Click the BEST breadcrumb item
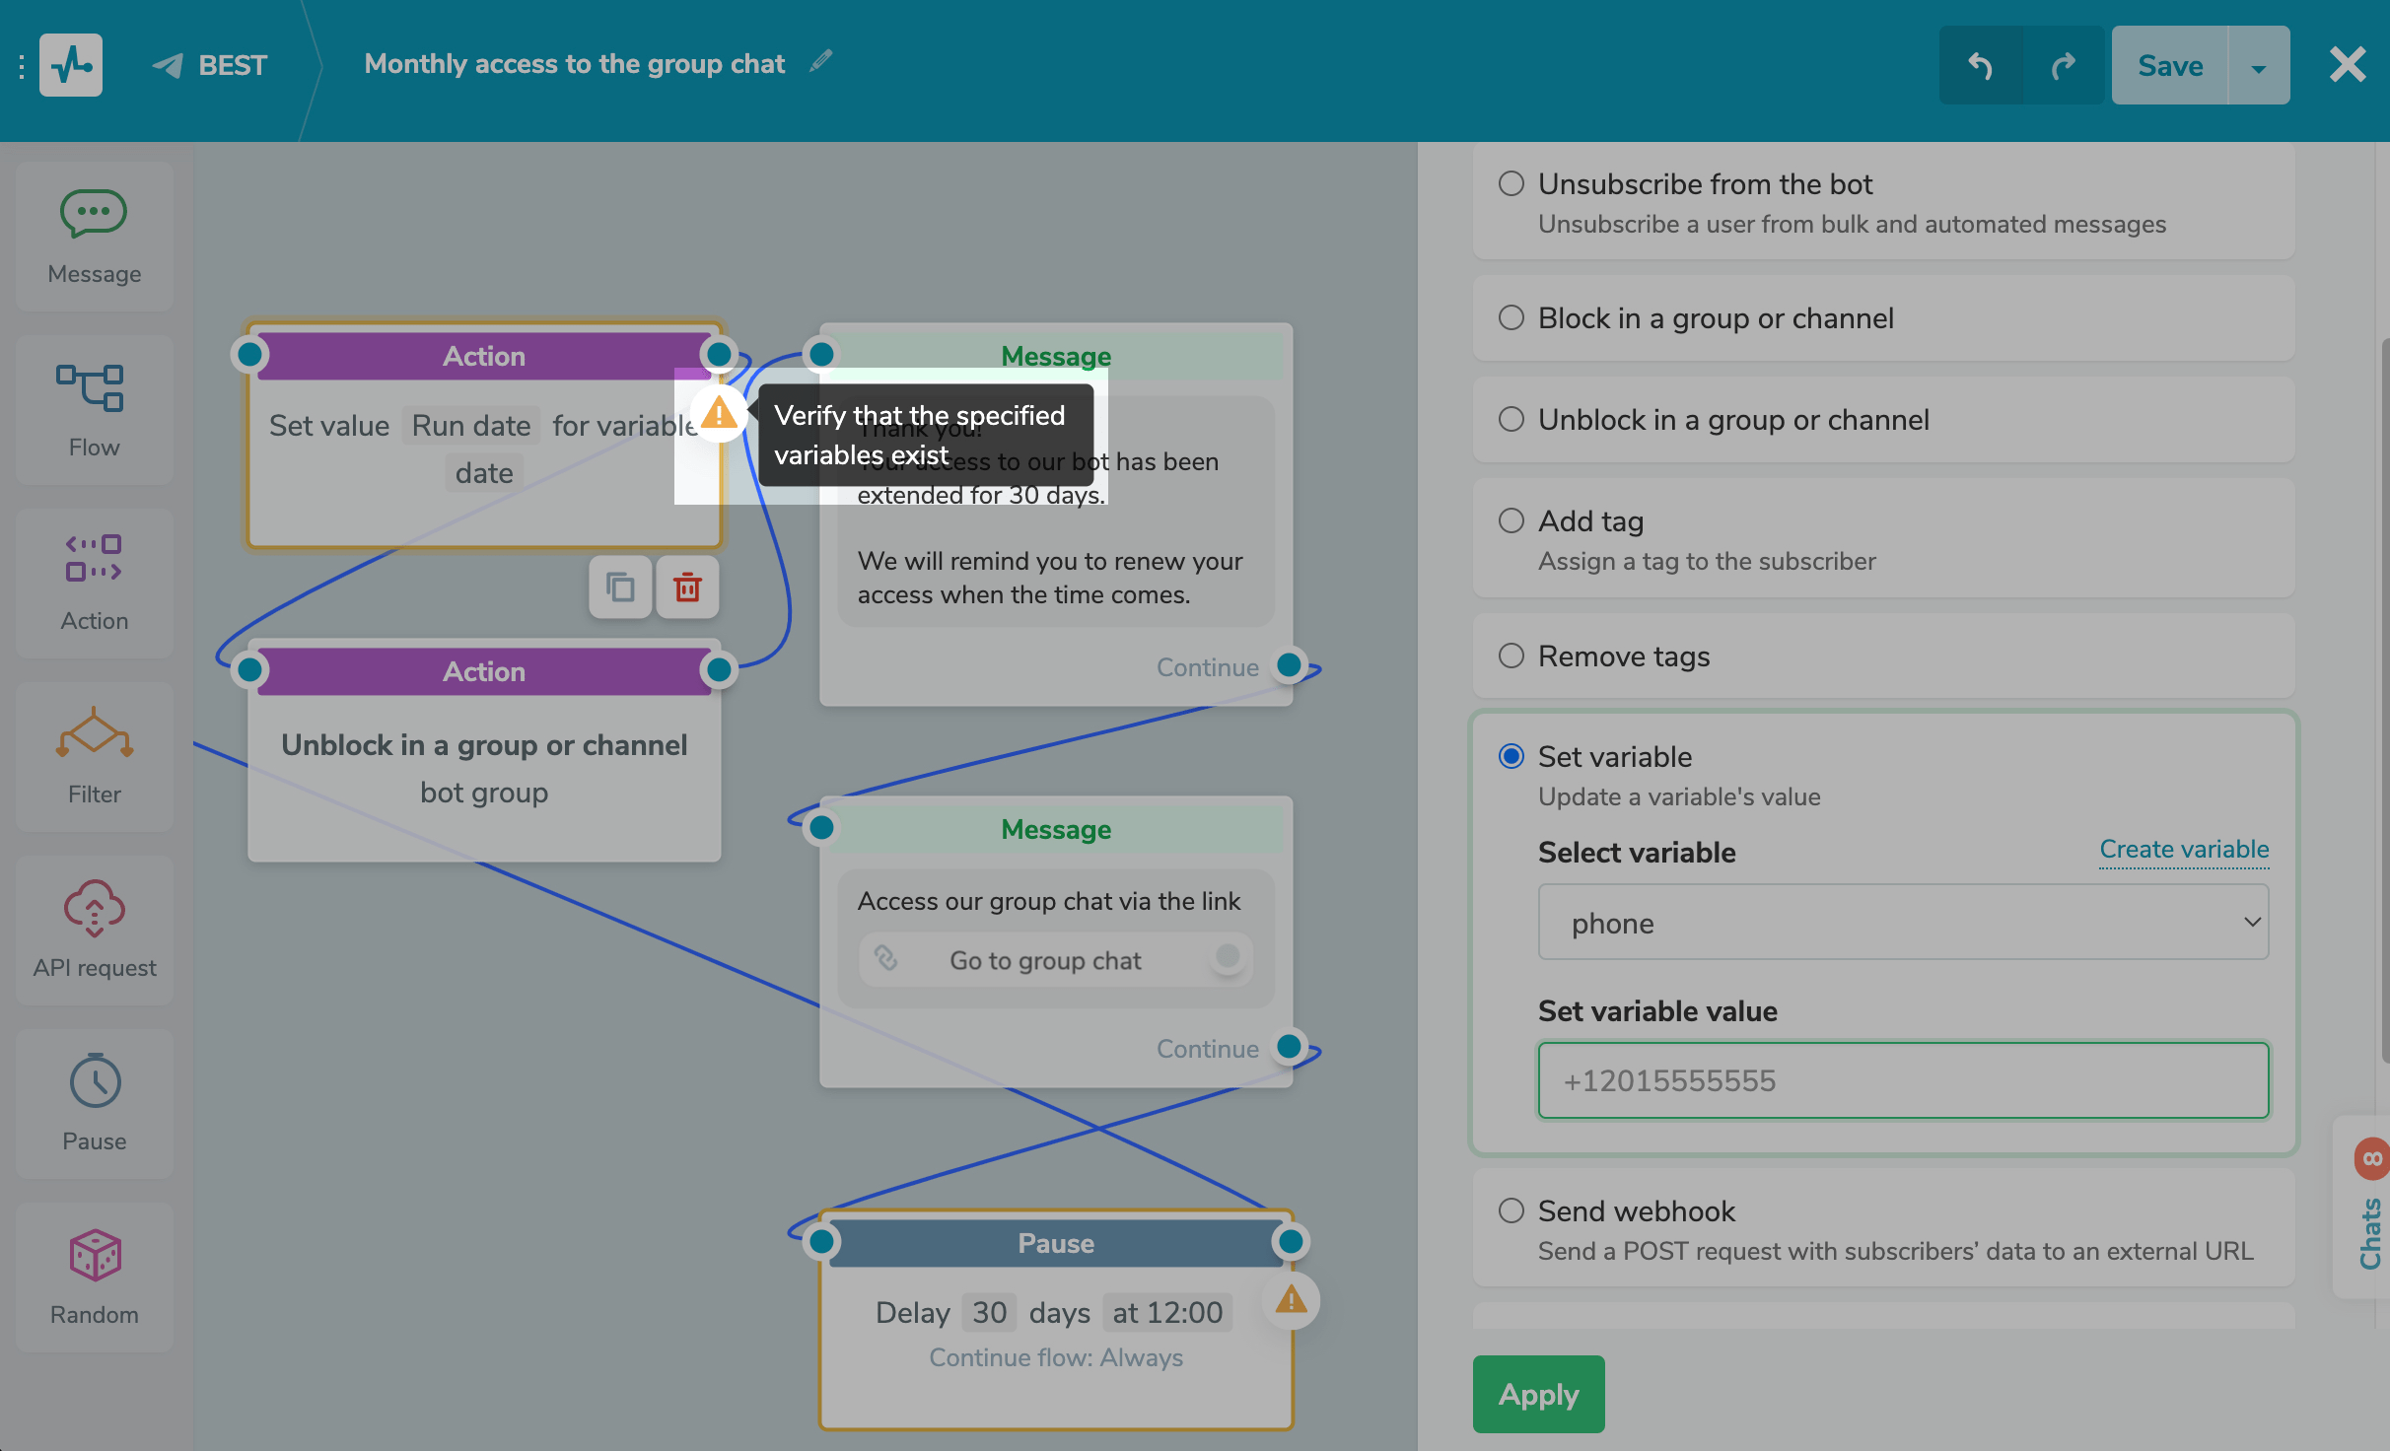Viewport: 2390px width, 1451px height. click(x=233, y=65)
